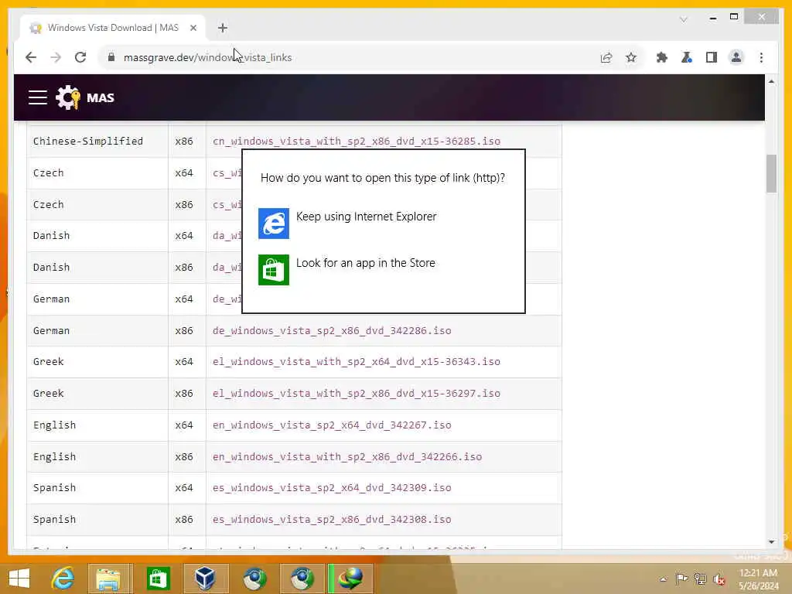Open es_windows_vista_sp2_x64_dvd_342309.iso link
Image resolution: width=792 pixels, height=594 pixels.
click(x=332, y=488)
